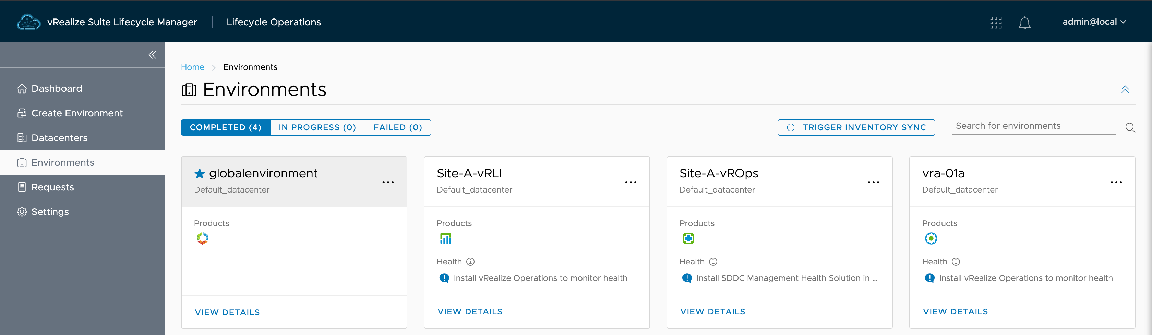This screenshot has height=335, width=1152.
Task: View details of Site-A-vROps
Action: (713, 312)
